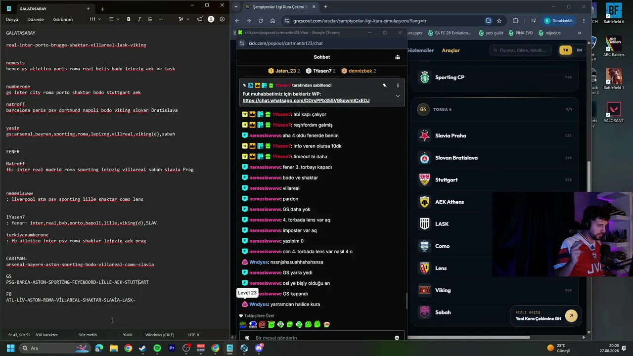Viewport: 633px width, 356px height.
Task: Open Chrome home page button
Action: pos(272,21)
